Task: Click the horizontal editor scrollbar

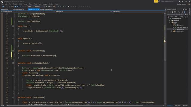Action: coord(76,106)
